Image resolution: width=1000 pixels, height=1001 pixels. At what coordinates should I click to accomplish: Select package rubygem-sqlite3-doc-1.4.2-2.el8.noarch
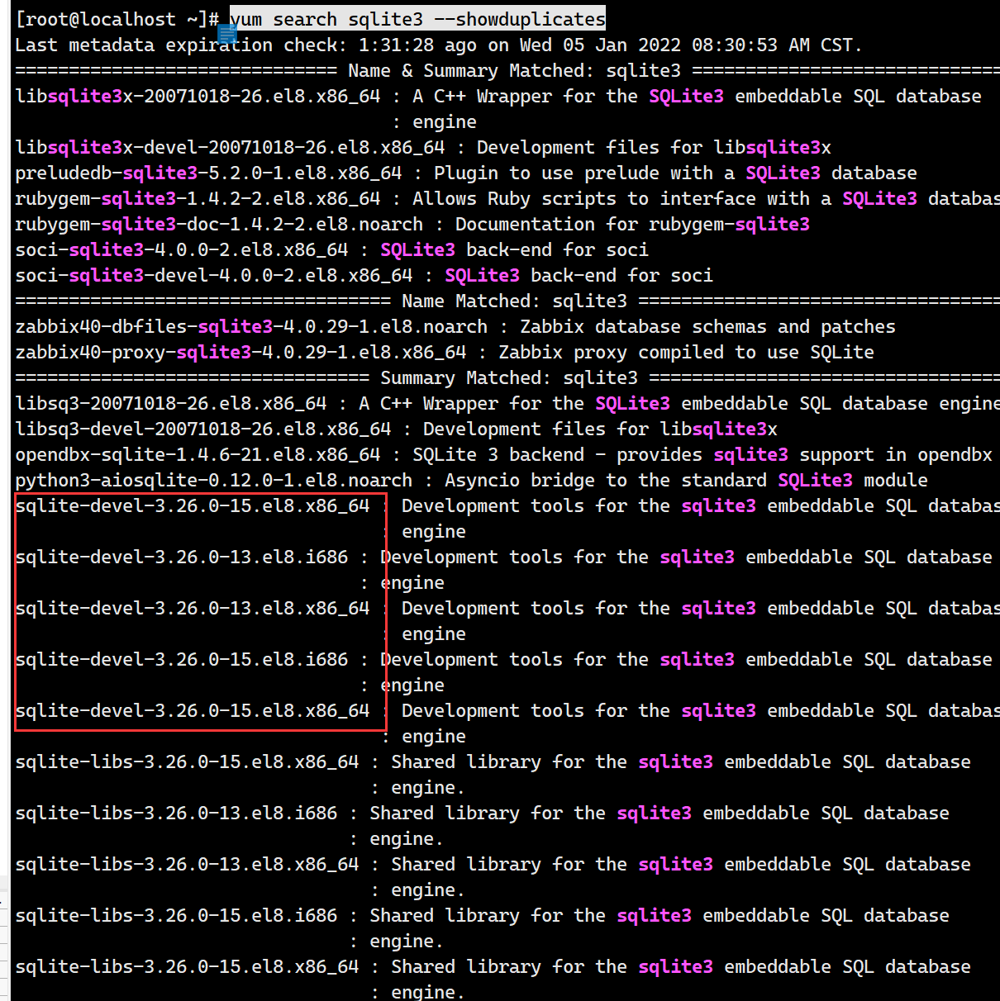[x=219, y=224]
